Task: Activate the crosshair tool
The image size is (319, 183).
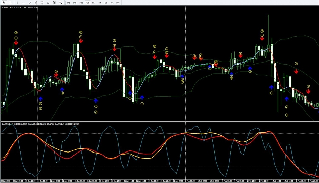Action: click(10, 3)
